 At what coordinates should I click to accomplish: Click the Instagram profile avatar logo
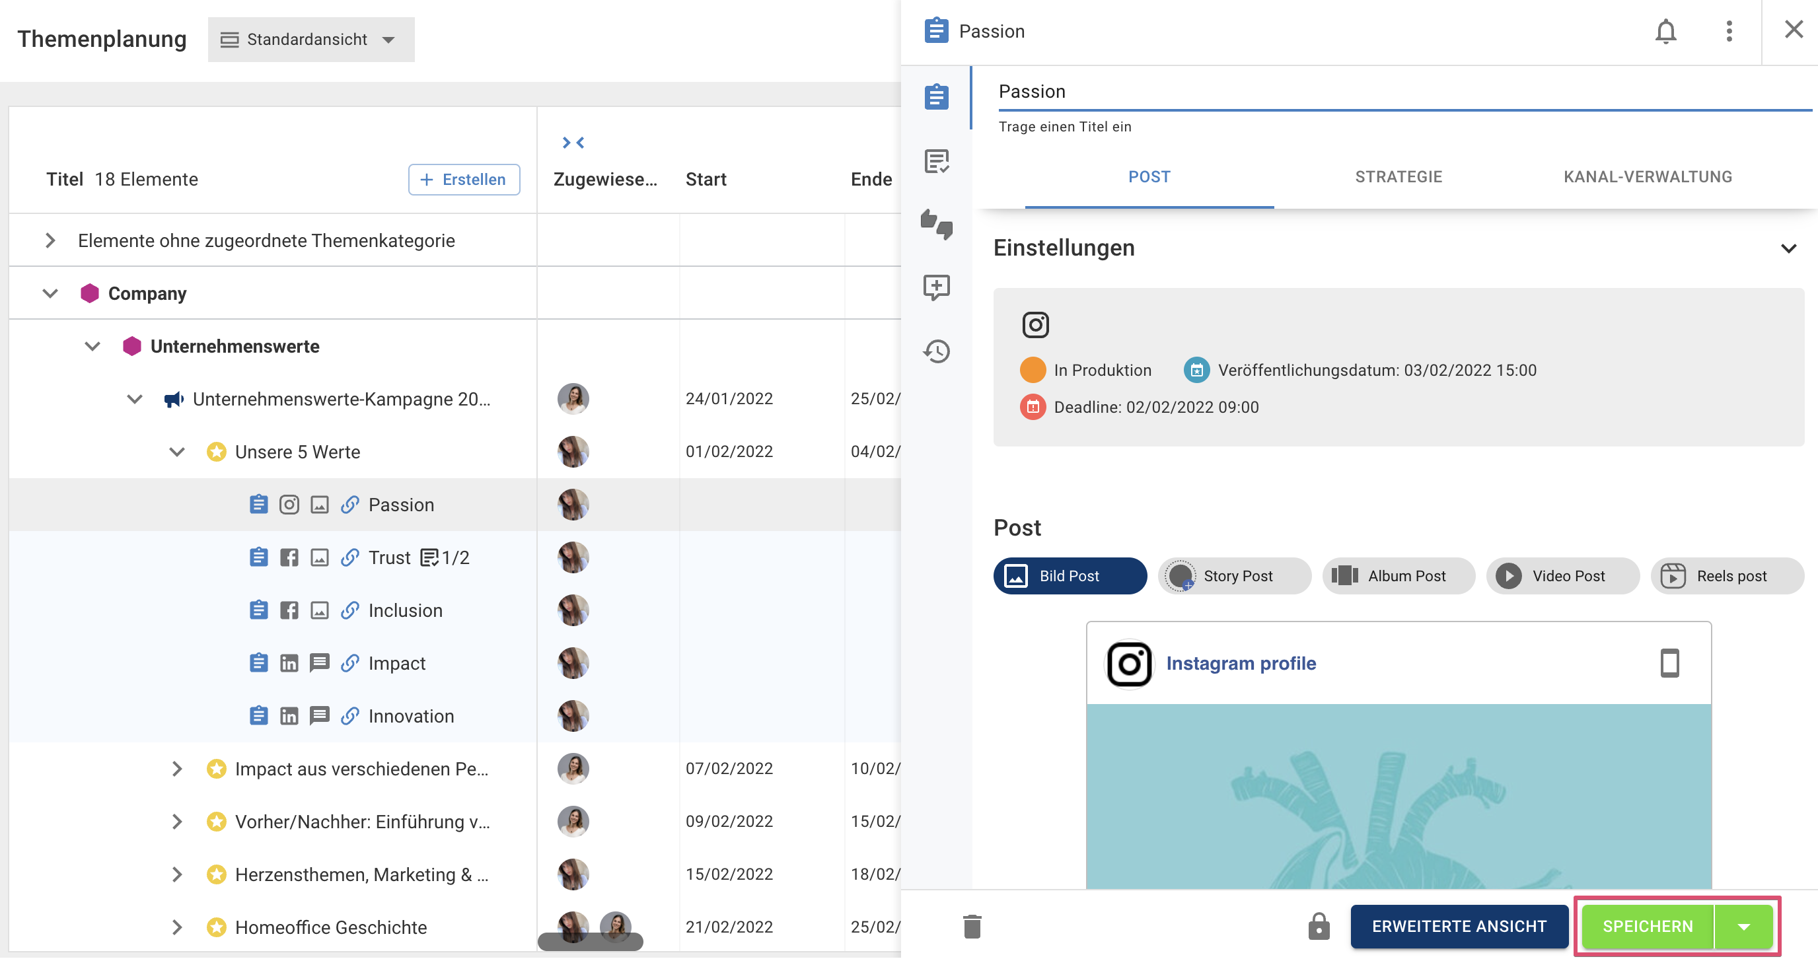pyautogui.click(x=1129, y=663)
